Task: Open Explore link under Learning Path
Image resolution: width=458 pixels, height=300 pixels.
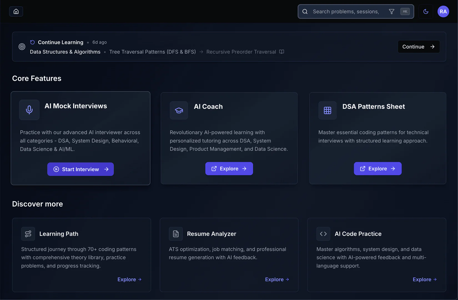Action: [129, 279]
